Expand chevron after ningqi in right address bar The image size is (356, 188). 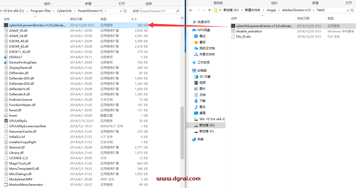pos(279,10)
